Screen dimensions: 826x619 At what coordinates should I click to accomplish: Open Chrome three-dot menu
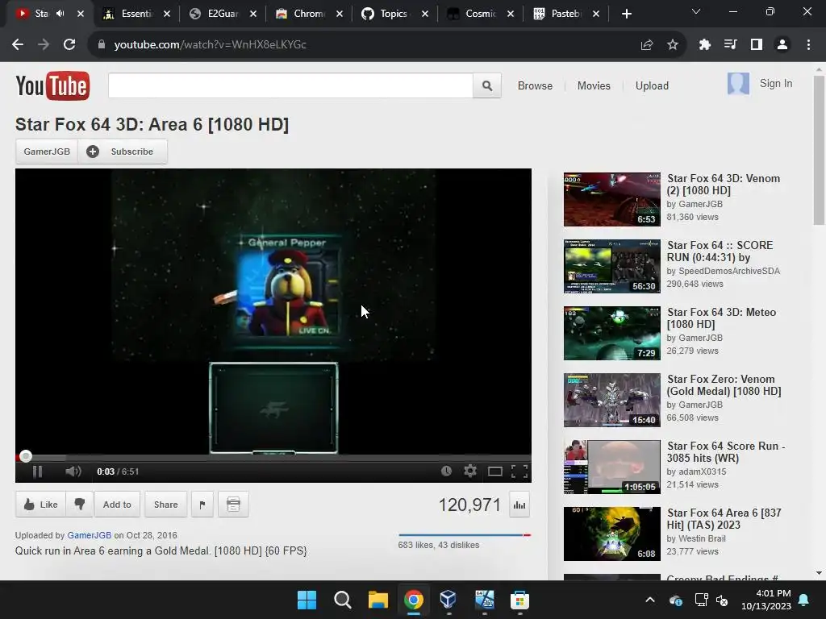[808, 45]
